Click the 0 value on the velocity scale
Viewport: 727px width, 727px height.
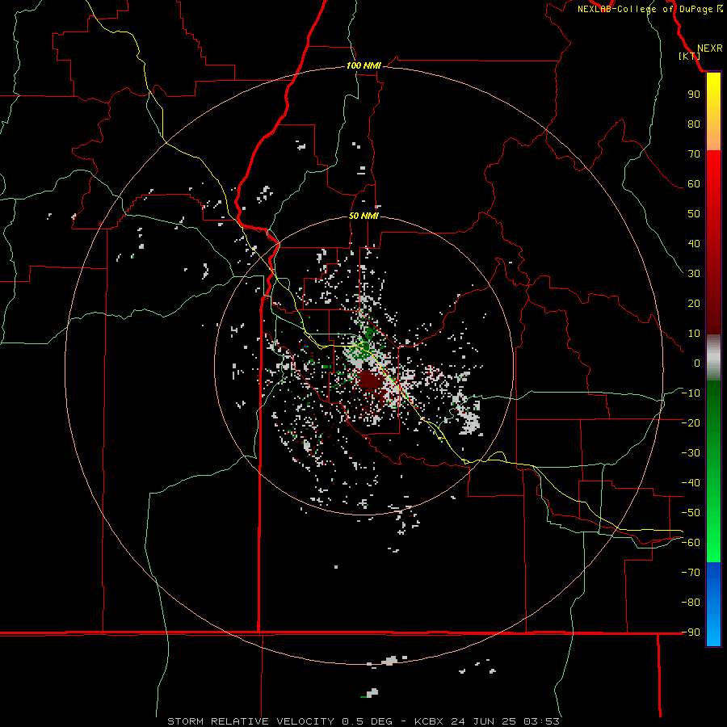point(697,363)
